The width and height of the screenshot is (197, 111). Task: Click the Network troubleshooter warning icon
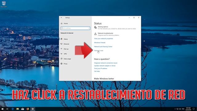coord(95,34)
